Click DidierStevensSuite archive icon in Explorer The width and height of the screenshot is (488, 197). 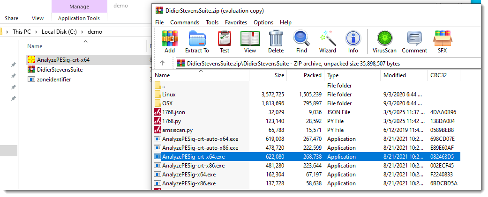click(31, 69)
